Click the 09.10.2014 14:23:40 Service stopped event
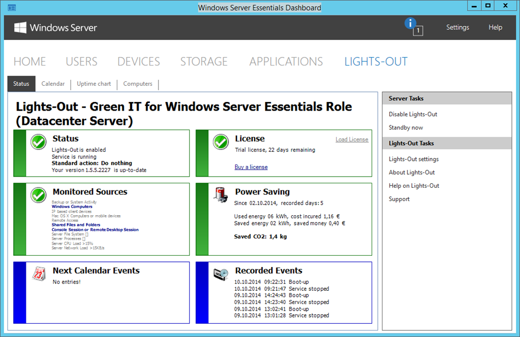This screenshot has height=337, width=520. tap(281, 302)
